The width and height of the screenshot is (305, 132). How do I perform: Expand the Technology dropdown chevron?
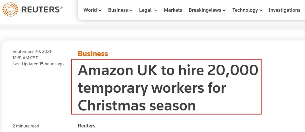(261, 10)
